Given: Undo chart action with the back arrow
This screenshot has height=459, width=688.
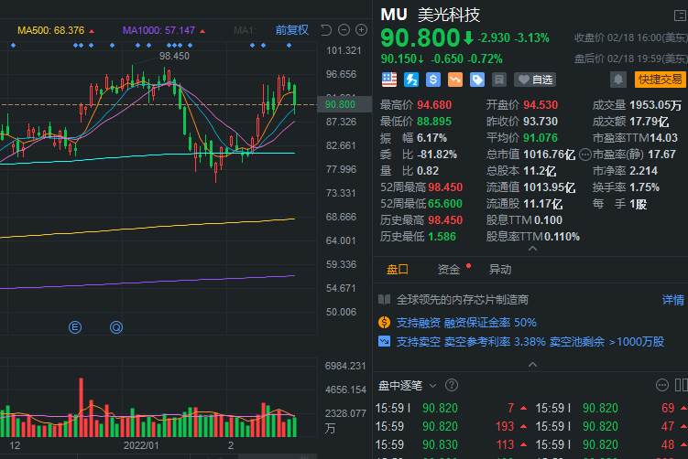Looking at the screenshot, I should 326,30.
